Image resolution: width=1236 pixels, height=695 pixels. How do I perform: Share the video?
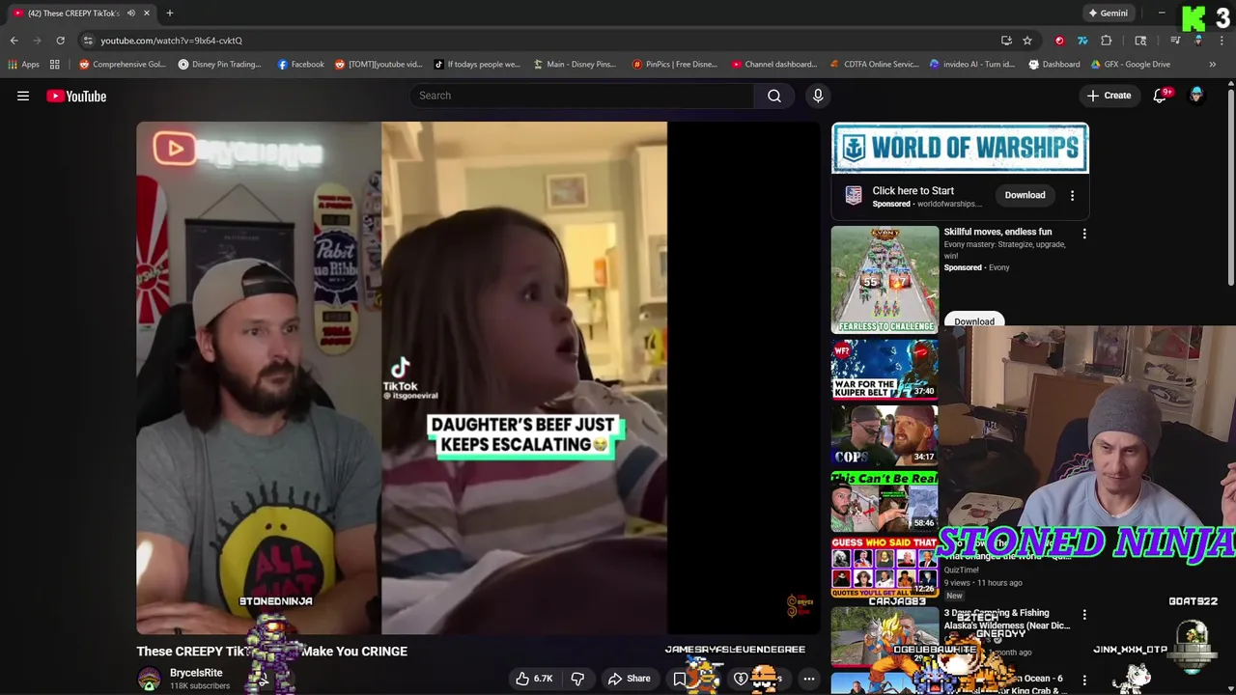click(629, 679)
